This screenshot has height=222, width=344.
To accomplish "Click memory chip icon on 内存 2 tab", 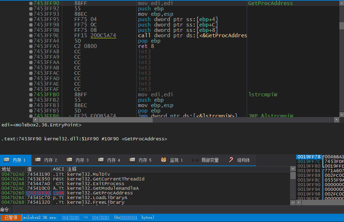I will (x=38, y=160).
